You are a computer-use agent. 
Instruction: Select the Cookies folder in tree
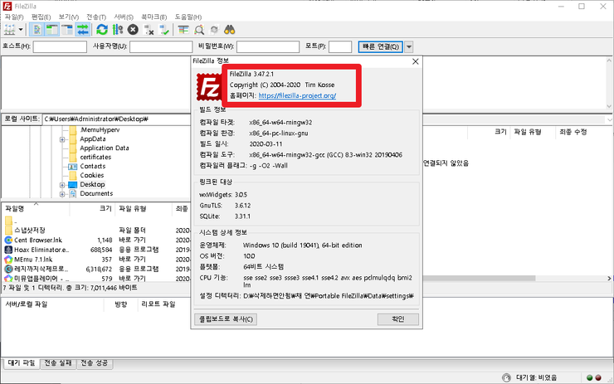pos(92,175)
